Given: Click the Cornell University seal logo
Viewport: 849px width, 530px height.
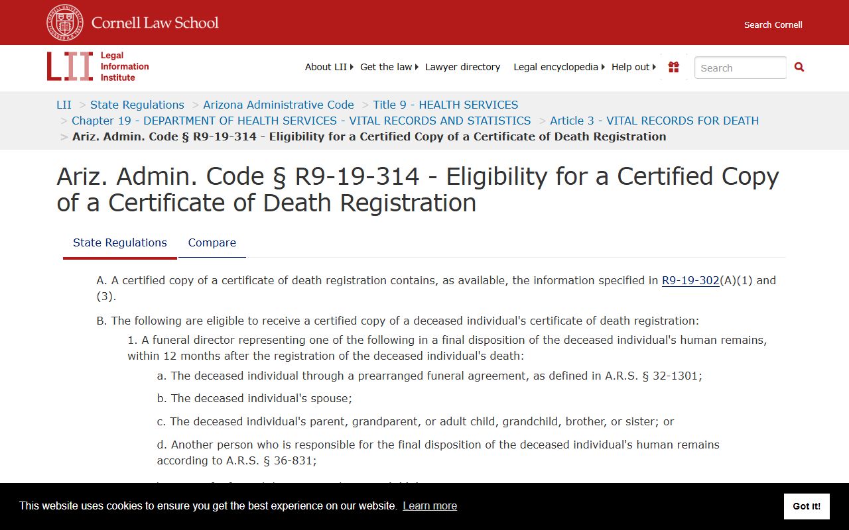Looking at the screenshot, I should tap(65, 23).
